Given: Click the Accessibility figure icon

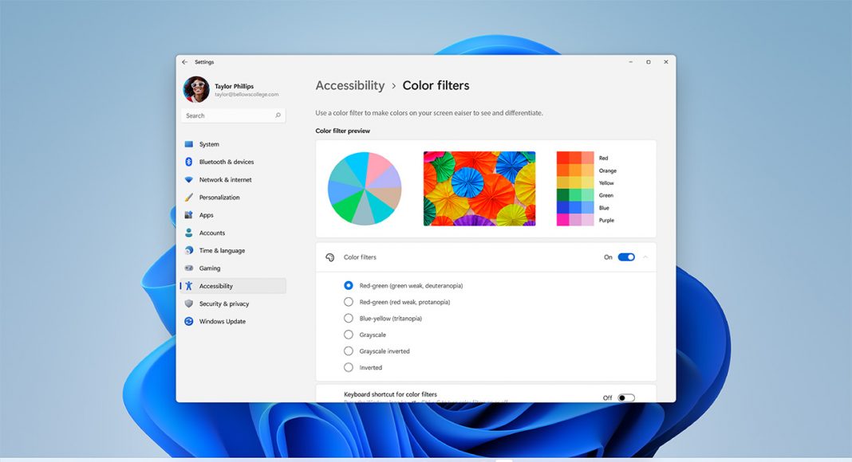Looking at the screenshot, I should (x=188, y=286).
